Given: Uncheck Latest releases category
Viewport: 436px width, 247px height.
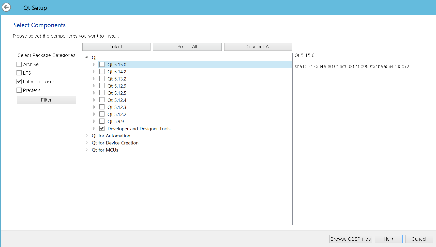Looking at the screenshot, I should pos(19,81).
